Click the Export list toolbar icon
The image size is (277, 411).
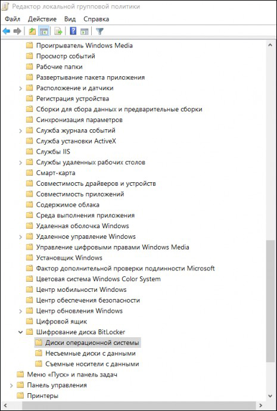pyautogui.click(x=58, y=32)
